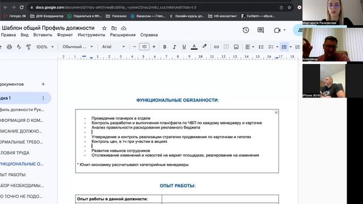The width and height of the screenshot is (363, 204).
Task: Open the Правка menu
Action: (x=8, y=35)
